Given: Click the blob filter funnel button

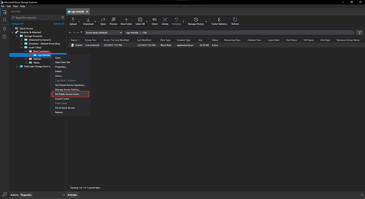Looking at the screenshot, I should tap(360, 33).
